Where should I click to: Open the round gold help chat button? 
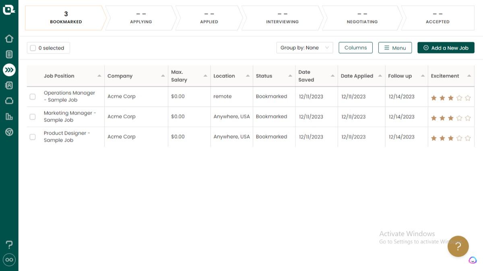tap(458, 246)
